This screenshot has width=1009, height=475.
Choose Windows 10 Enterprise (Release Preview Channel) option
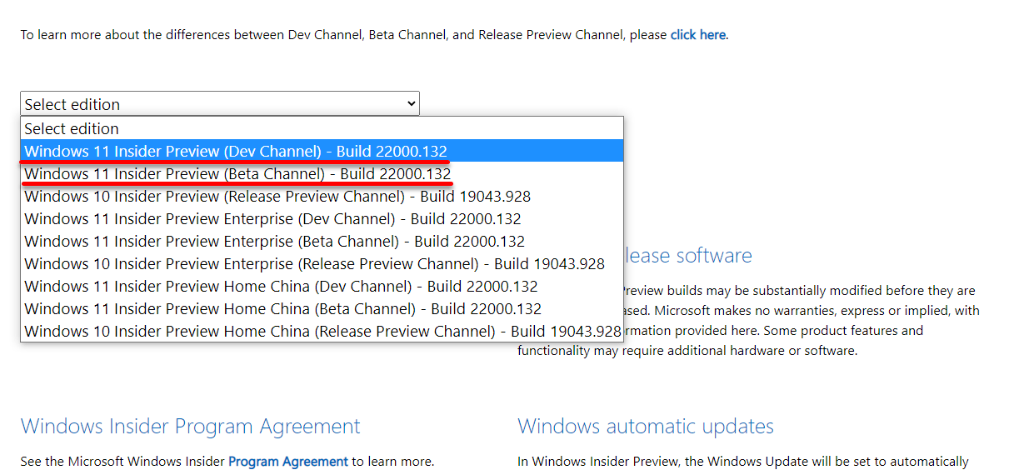click(322, 263)
